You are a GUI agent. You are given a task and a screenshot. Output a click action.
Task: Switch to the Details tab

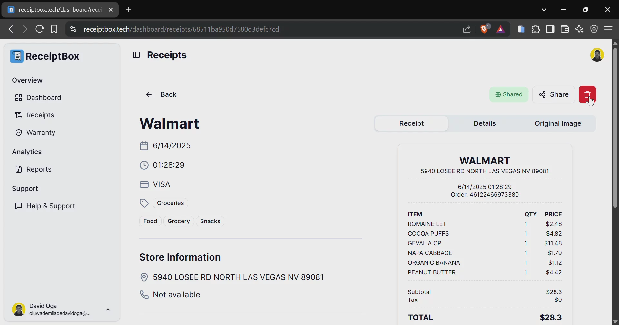485,123
